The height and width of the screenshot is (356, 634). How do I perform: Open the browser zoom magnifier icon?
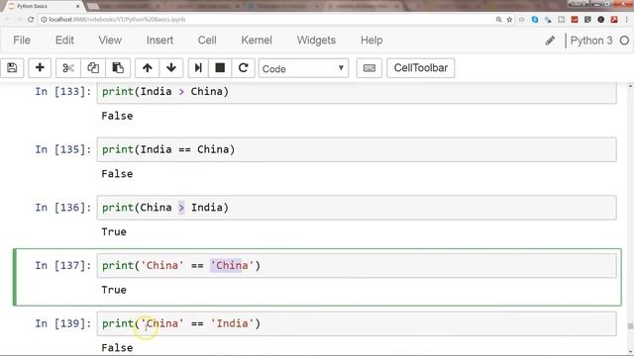498,20
